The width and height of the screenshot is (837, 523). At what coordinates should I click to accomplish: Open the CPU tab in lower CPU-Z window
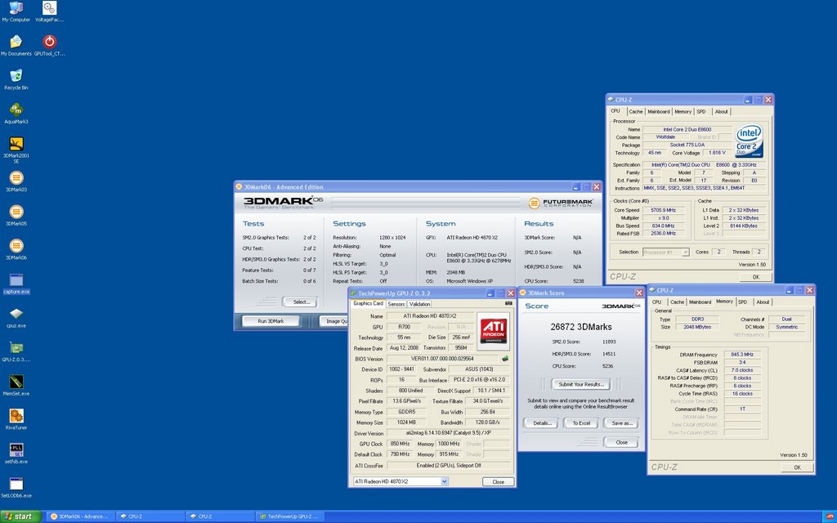656,302
